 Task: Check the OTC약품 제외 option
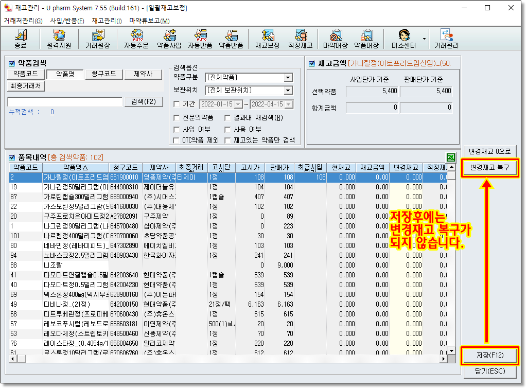click(176, 140)
